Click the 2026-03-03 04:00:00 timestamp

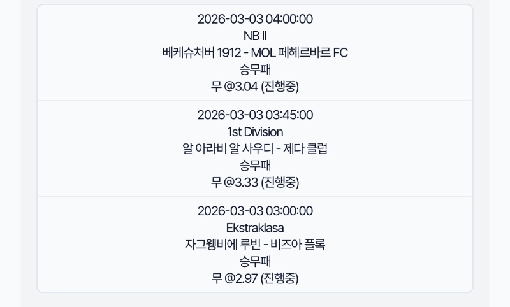[x=255, y=19]
